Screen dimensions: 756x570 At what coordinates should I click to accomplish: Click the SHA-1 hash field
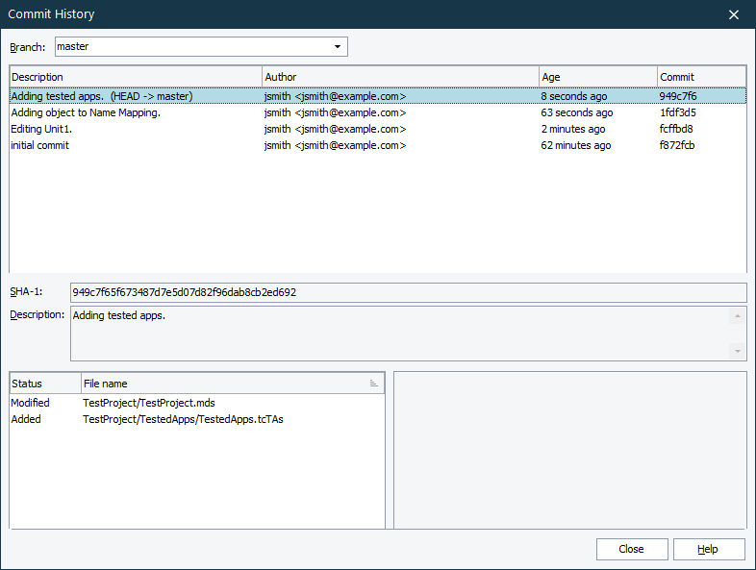click(x=408, y=292)
